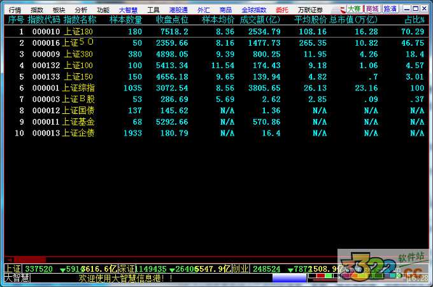Image resolution: width=433 pixels, height=287 pixels.
Task: Open the 商品 menu
Action: pos(225,10)
